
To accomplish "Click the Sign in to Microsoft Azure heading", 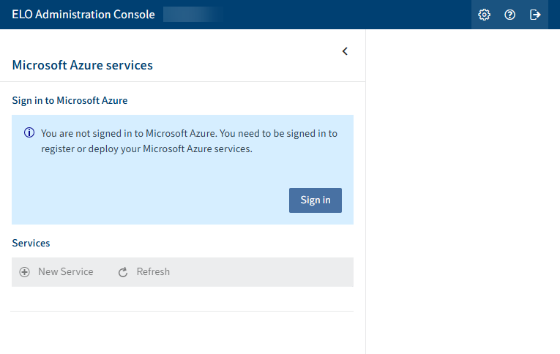I will coord(70,101).
